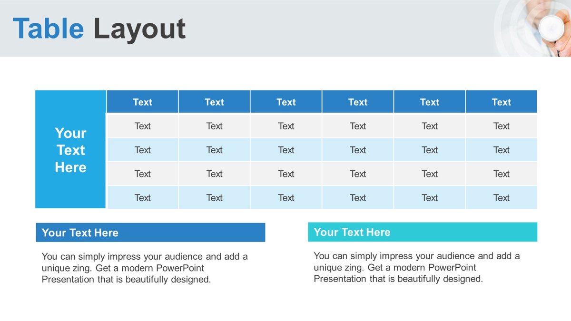Click the last cell in the bottom table row

(501, 197)
